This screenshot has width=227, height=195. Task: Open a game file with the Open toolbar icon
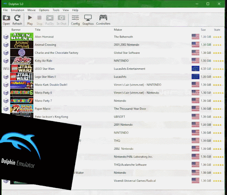click(x=6, y=20)
